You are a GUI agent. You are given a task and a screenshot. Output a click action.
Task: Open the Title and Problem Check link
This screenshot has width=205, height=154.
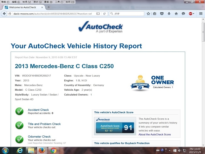[44, 124]
